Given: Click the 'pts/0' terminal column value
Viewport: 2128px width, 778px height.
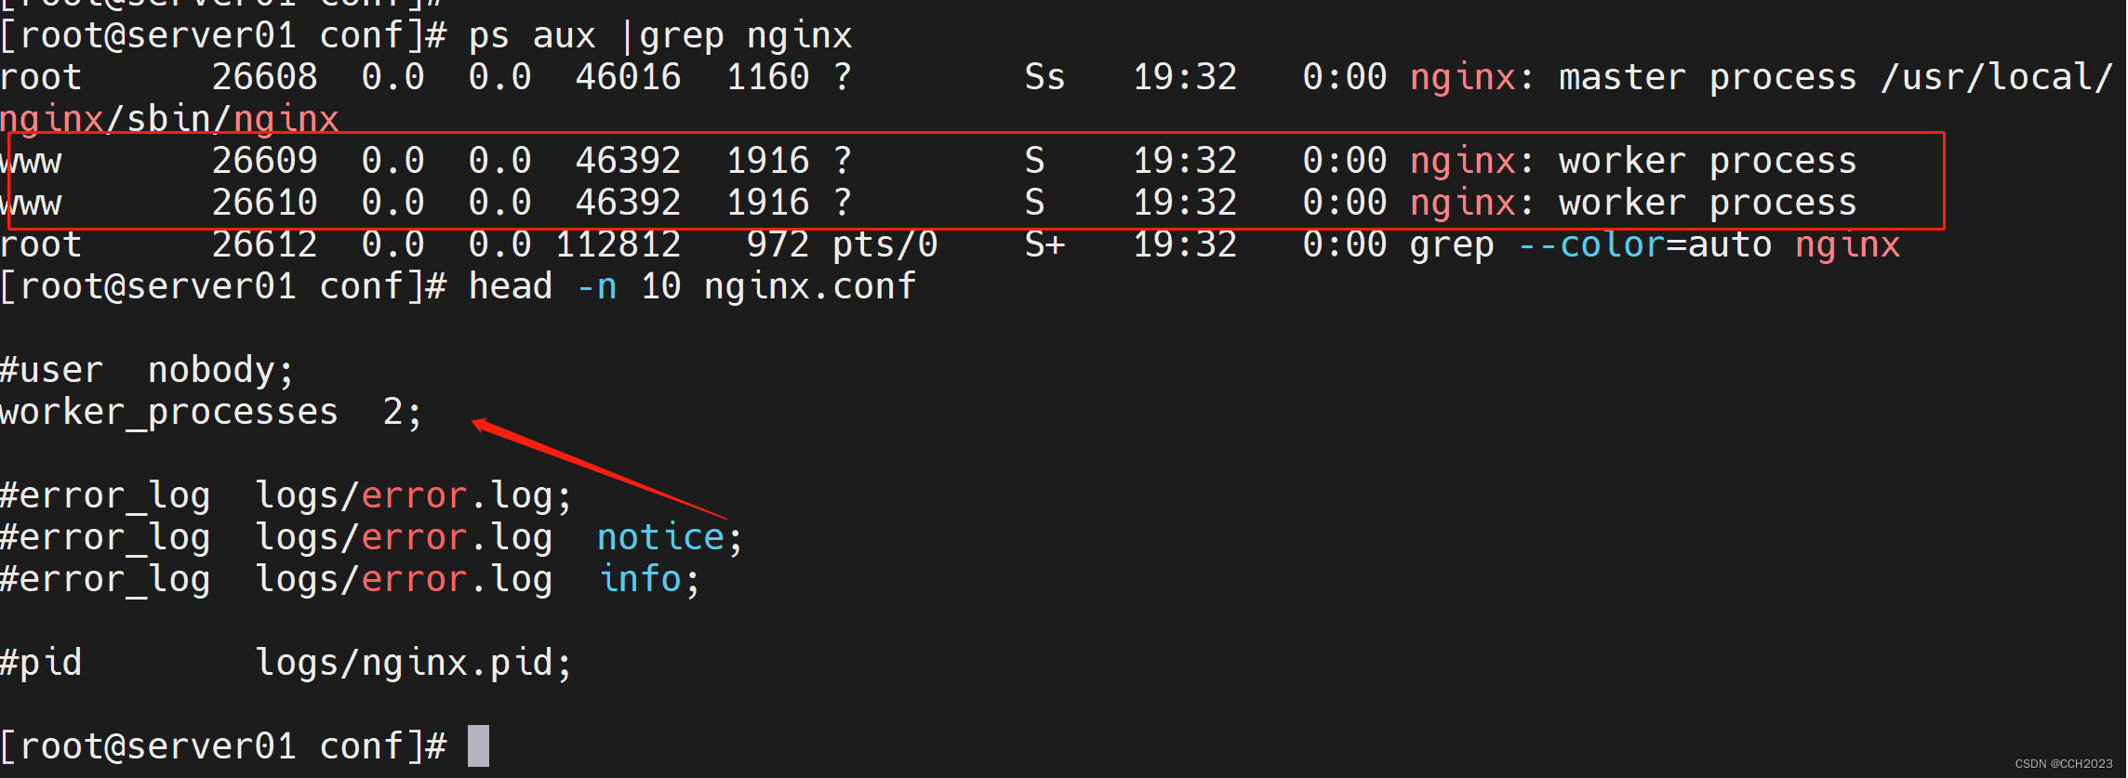Looking at the screenshot, I should pyautogui.click(x=884, y=244).
